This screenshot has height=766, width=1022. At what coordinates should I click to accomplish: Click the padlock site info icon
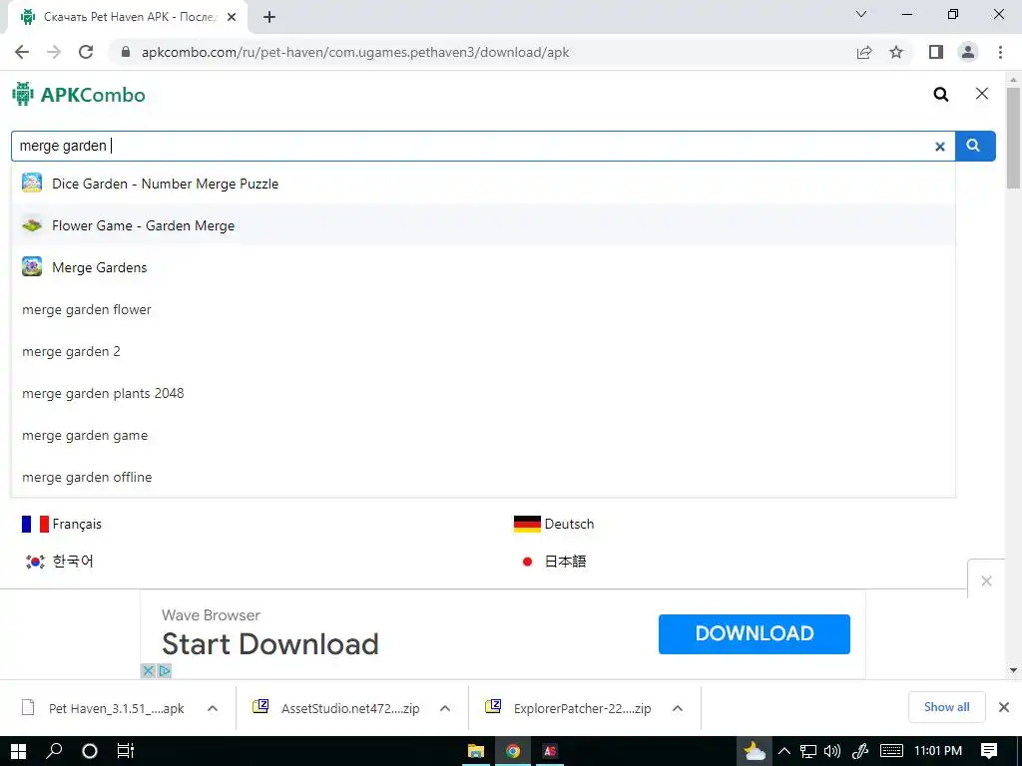tap(126, 52)
